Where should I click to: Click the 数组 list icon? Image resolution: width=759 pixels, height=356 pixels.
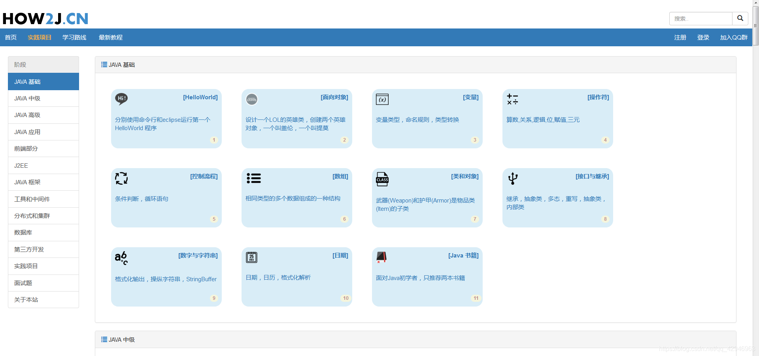(x=254, y=178)
